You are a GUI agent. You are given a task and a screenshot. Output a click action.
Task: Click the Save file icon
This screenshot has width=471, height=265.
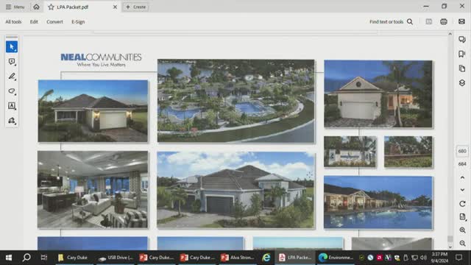[x=429, y=21]
